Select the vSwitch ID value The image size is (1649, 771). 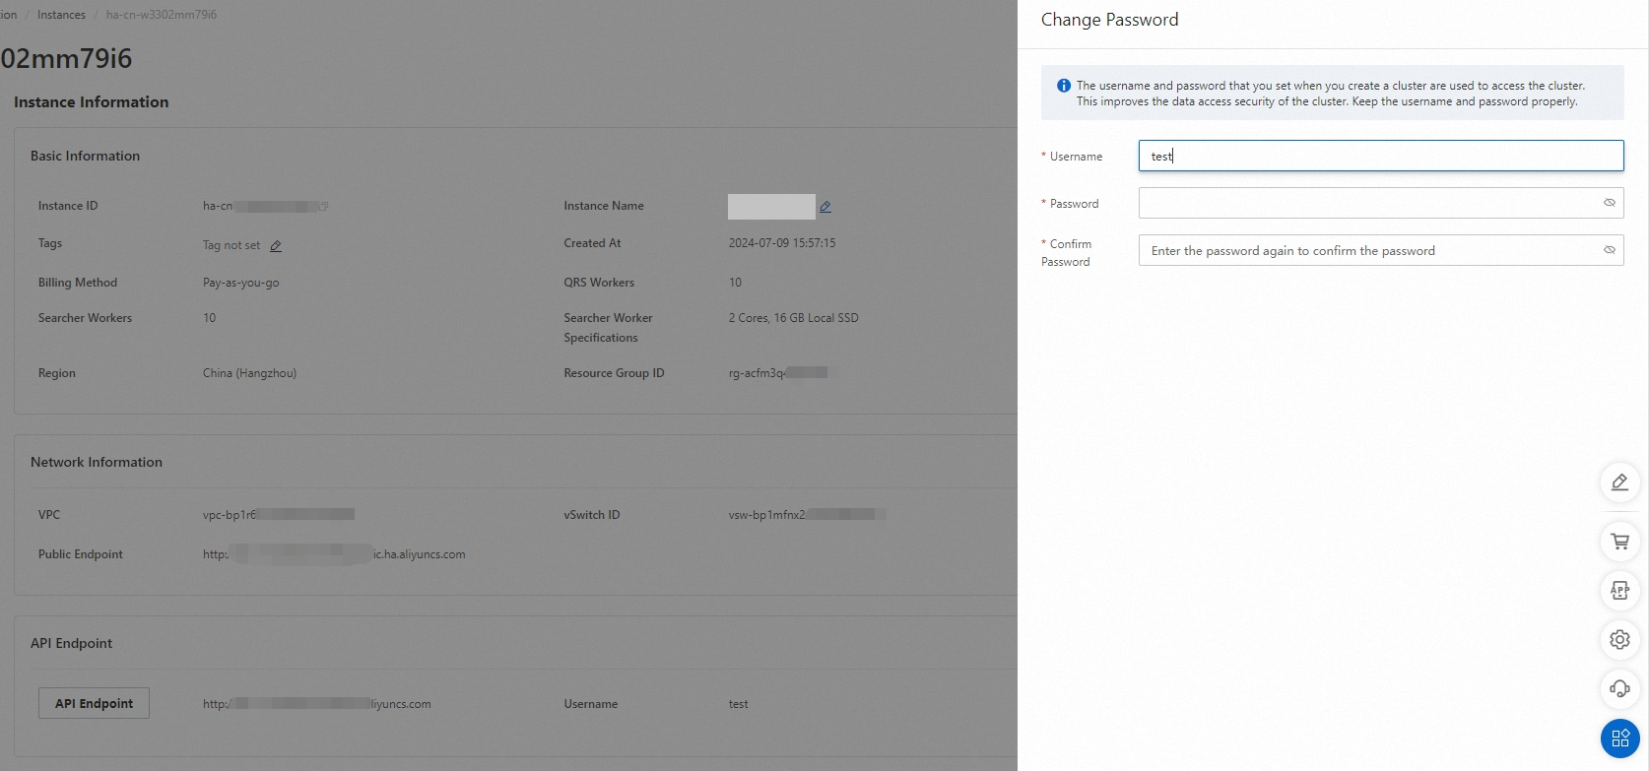coord(807,515)
